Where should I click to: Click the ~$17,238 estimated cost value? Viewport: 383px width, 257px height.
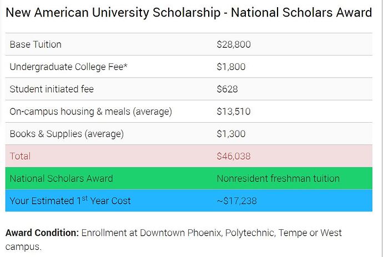tap(236, 200)
